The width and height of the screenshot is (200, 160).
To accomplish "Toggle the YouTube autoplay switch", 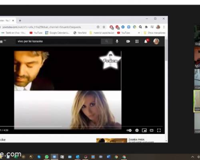I will [x=129, y=130].
